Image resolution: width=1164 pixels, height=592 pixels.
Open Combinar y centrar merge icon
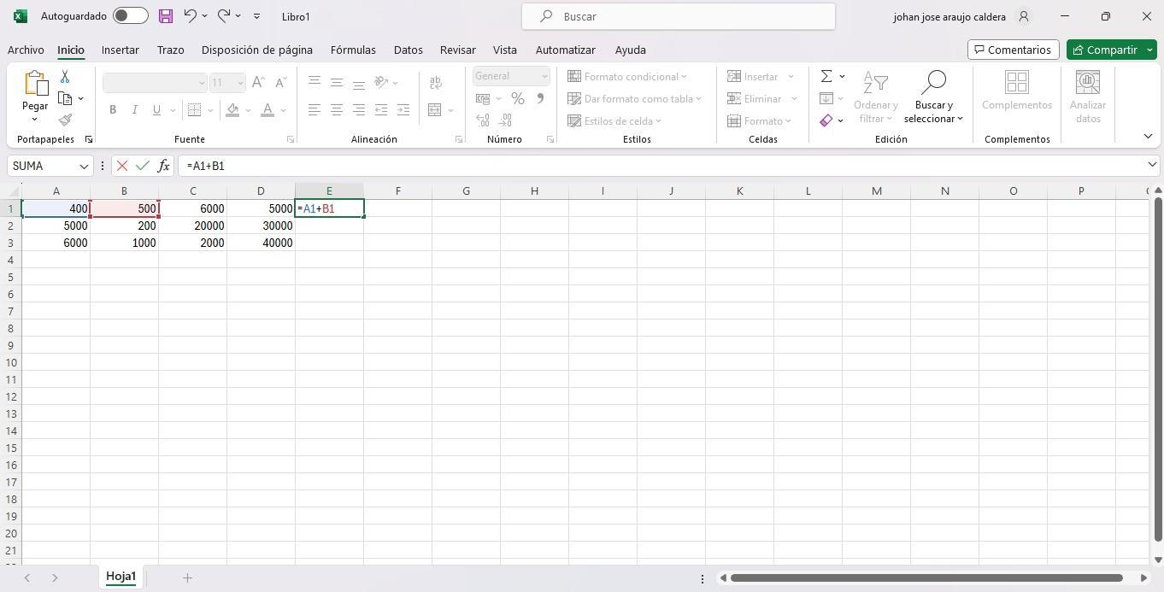tap(436, 109)
